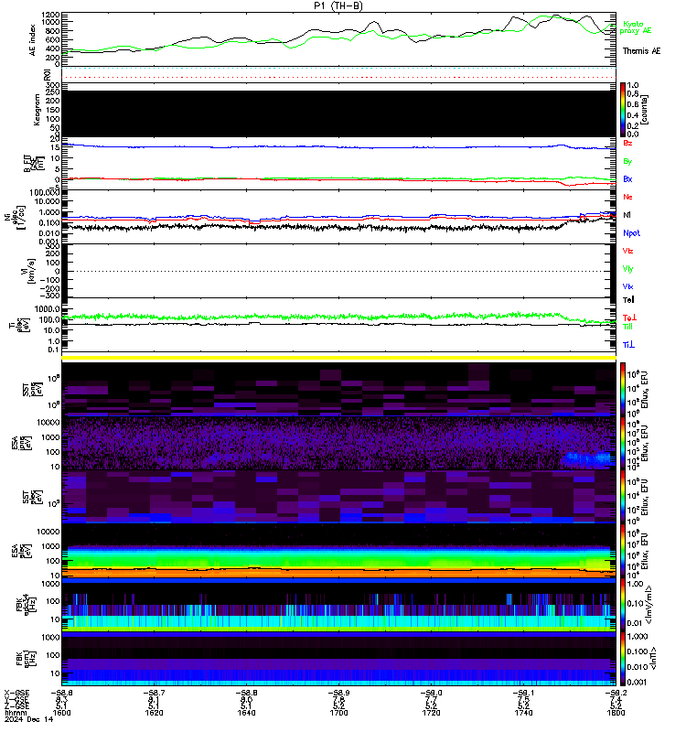Screen dimensions: 686x732
Task: Click the SST ion spectrogram panel
Action: (338, 389)
